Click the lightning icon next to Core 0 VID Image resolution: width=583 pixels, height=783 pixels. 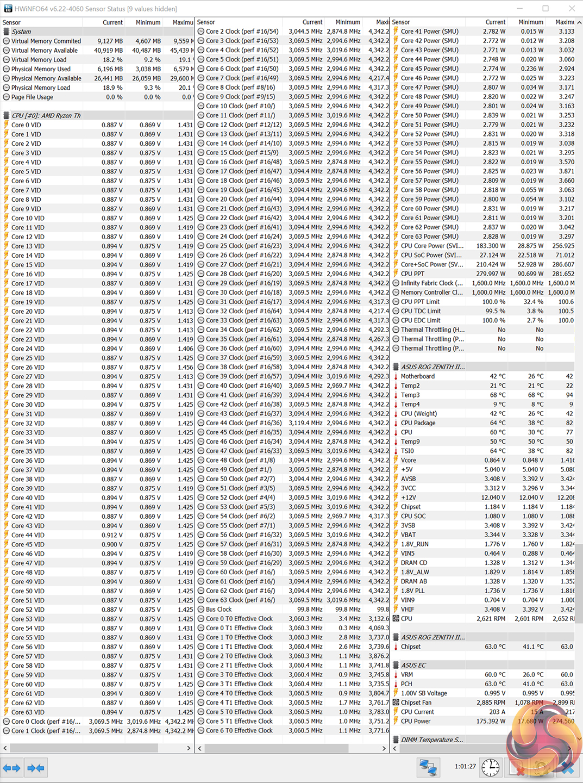[x=7, y=125]
